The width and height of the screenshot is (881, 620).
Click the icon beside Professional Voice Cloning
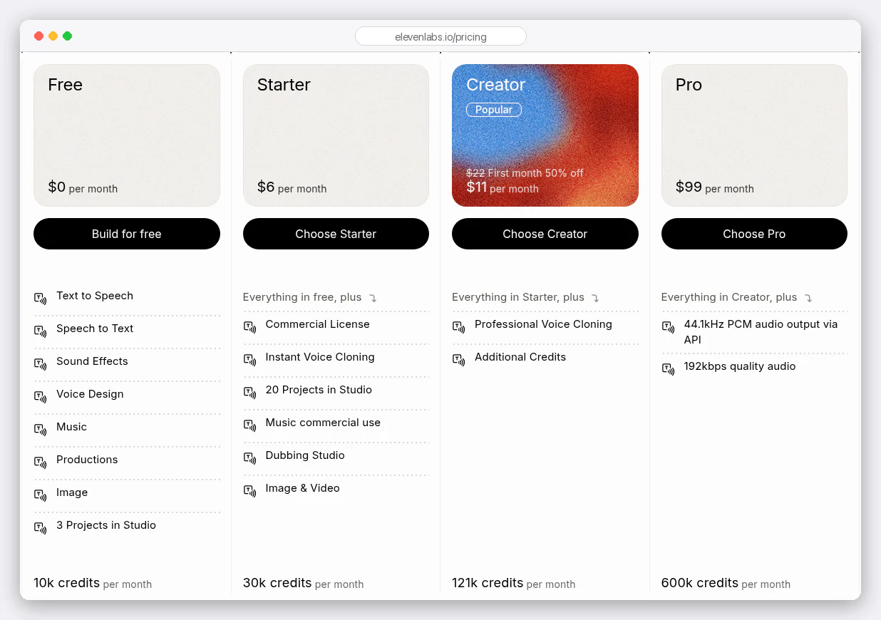458,327
